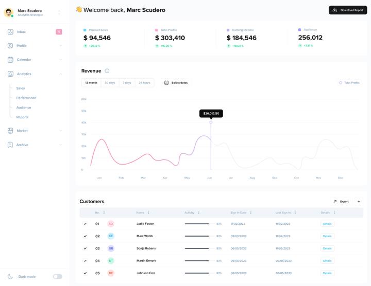Click the Download Report button
The image size is (371, 286).
[x=348, y=10]
